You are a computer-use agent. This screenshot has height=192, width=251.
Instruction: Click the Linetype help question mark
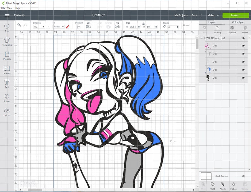point(48,27)
